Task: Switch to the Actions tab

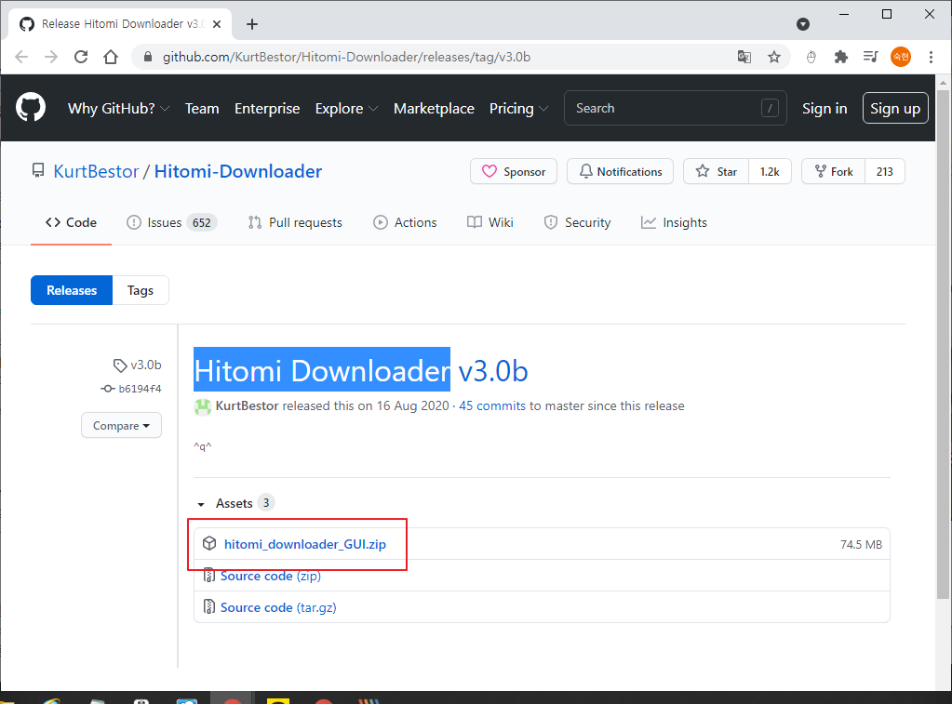Action: tap(405, 222)
